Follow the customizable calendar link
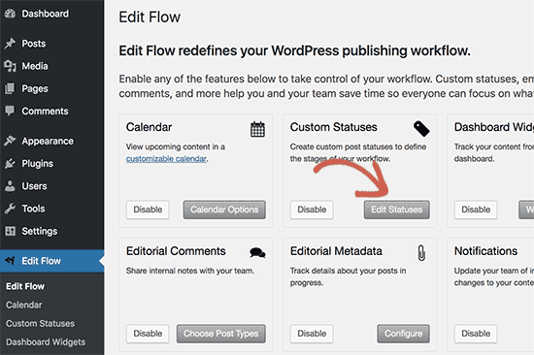Image resolution: width=534 pixels, height=355 pixels. click(x=166, y=159)
